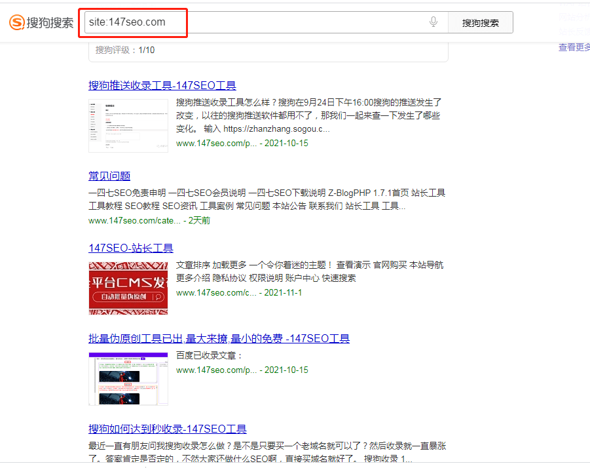The image size is (590, 468).
Task: Click the red 平台CMS发 thumbnail image
Action: [128, 288]
